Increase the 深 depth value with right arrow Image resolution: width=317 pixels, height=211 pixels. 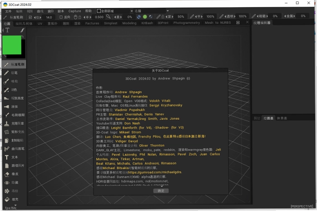pyautogui.click(x=173, y=17)
